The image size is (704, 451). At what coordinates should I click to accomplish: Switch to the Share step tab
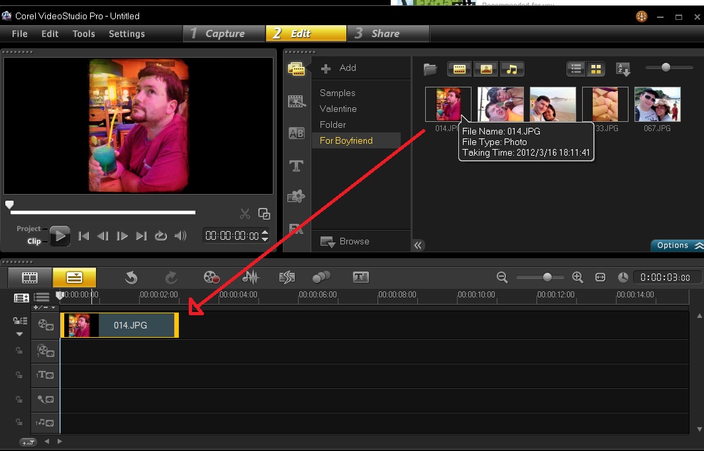[388, 34]
